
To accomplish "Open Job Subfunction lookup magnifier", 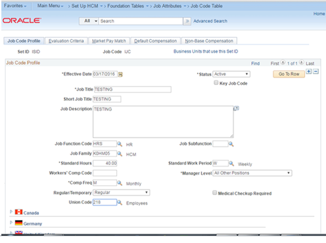I will point(231,144).
